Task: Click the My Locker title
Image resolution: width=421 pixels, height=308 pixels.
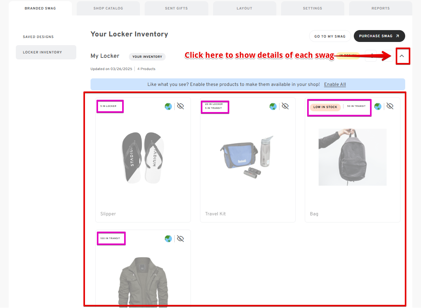Action: click(x=105, y=56)
